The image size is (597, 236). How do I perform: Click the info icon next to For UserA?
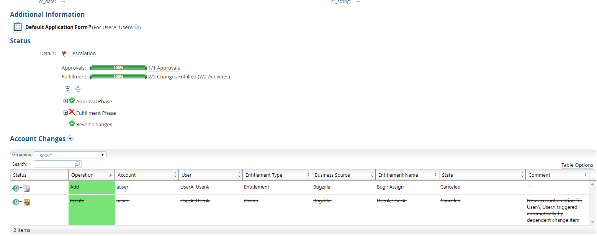tap(137, 27)
